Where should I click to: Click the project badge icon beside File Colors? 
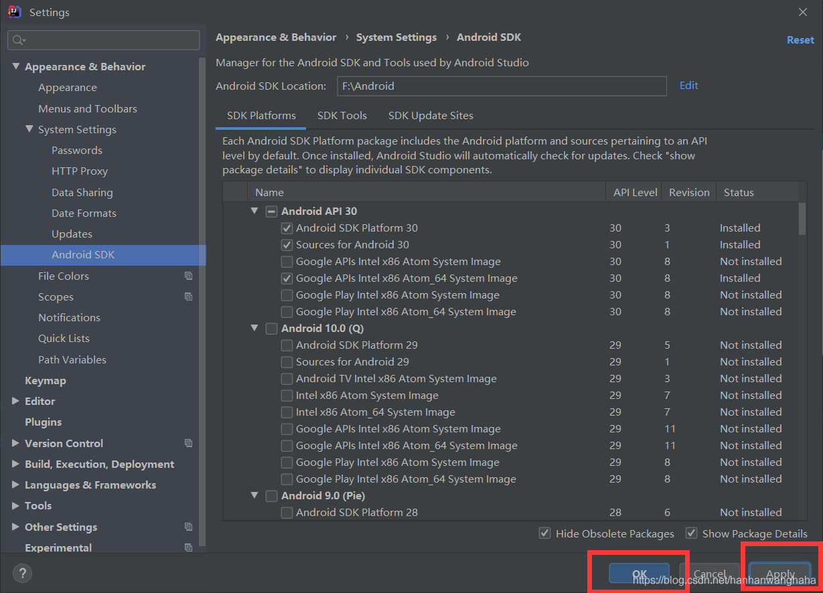[188, 276]
